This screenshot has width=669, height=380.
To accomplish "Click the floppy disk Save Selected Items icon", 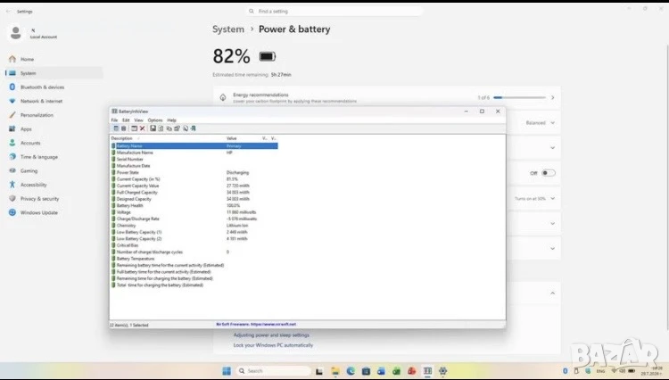I will coord(153,128).
